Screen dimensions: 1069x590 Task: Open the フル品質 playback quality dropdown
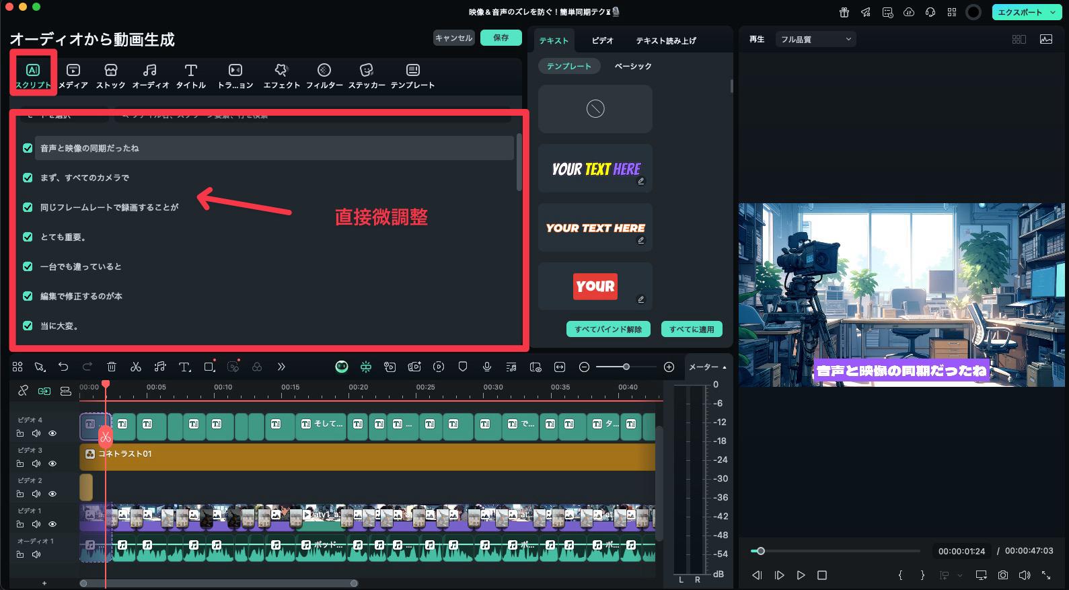click(x=815, y=40)
